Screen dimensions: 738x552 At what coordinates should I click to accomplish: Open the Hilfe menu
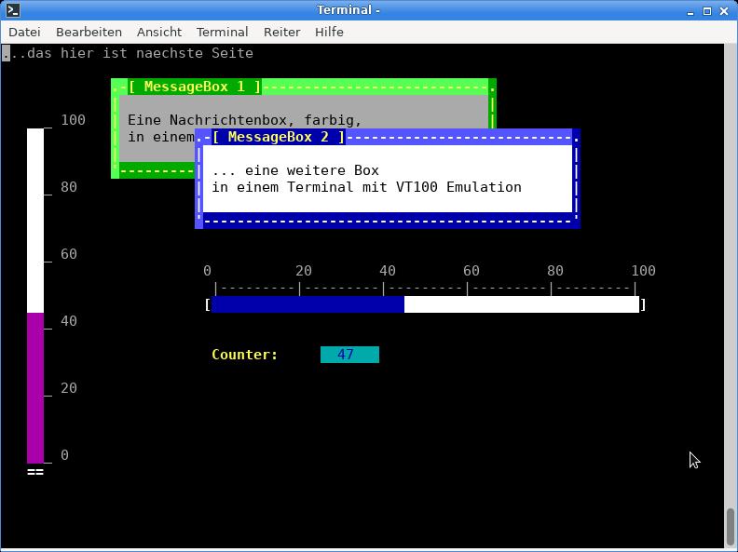click(329, 32)
